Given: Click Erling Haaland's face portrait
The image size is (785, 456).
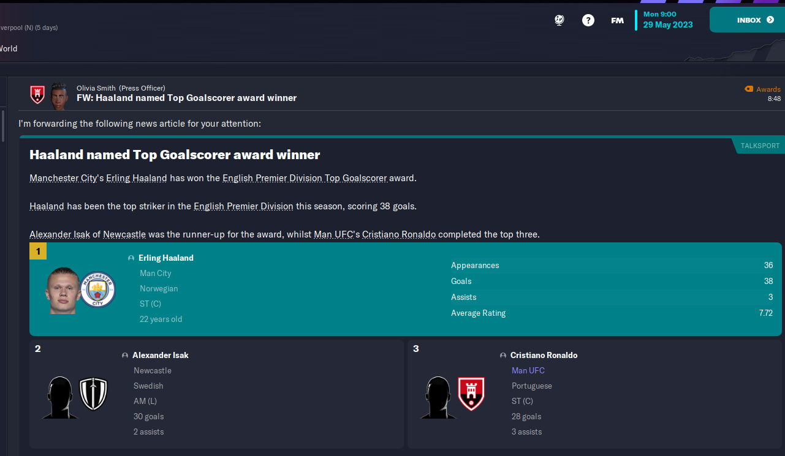Looking at the screenshot, I should click(x=61, y=290).
